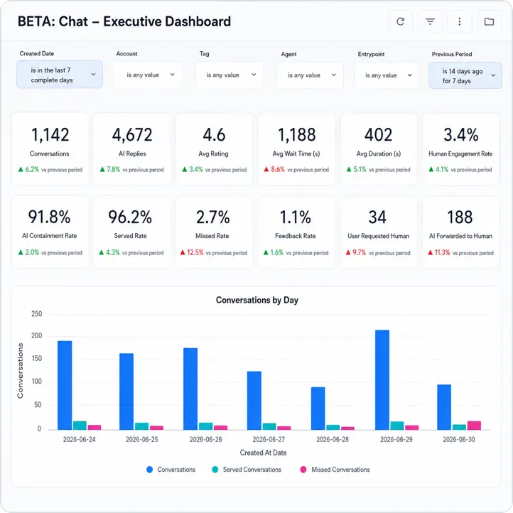Viewport: 513px width, 513px height.
Task: Click the 91.8% AI Containment Rate value
Action: [50, 217]
